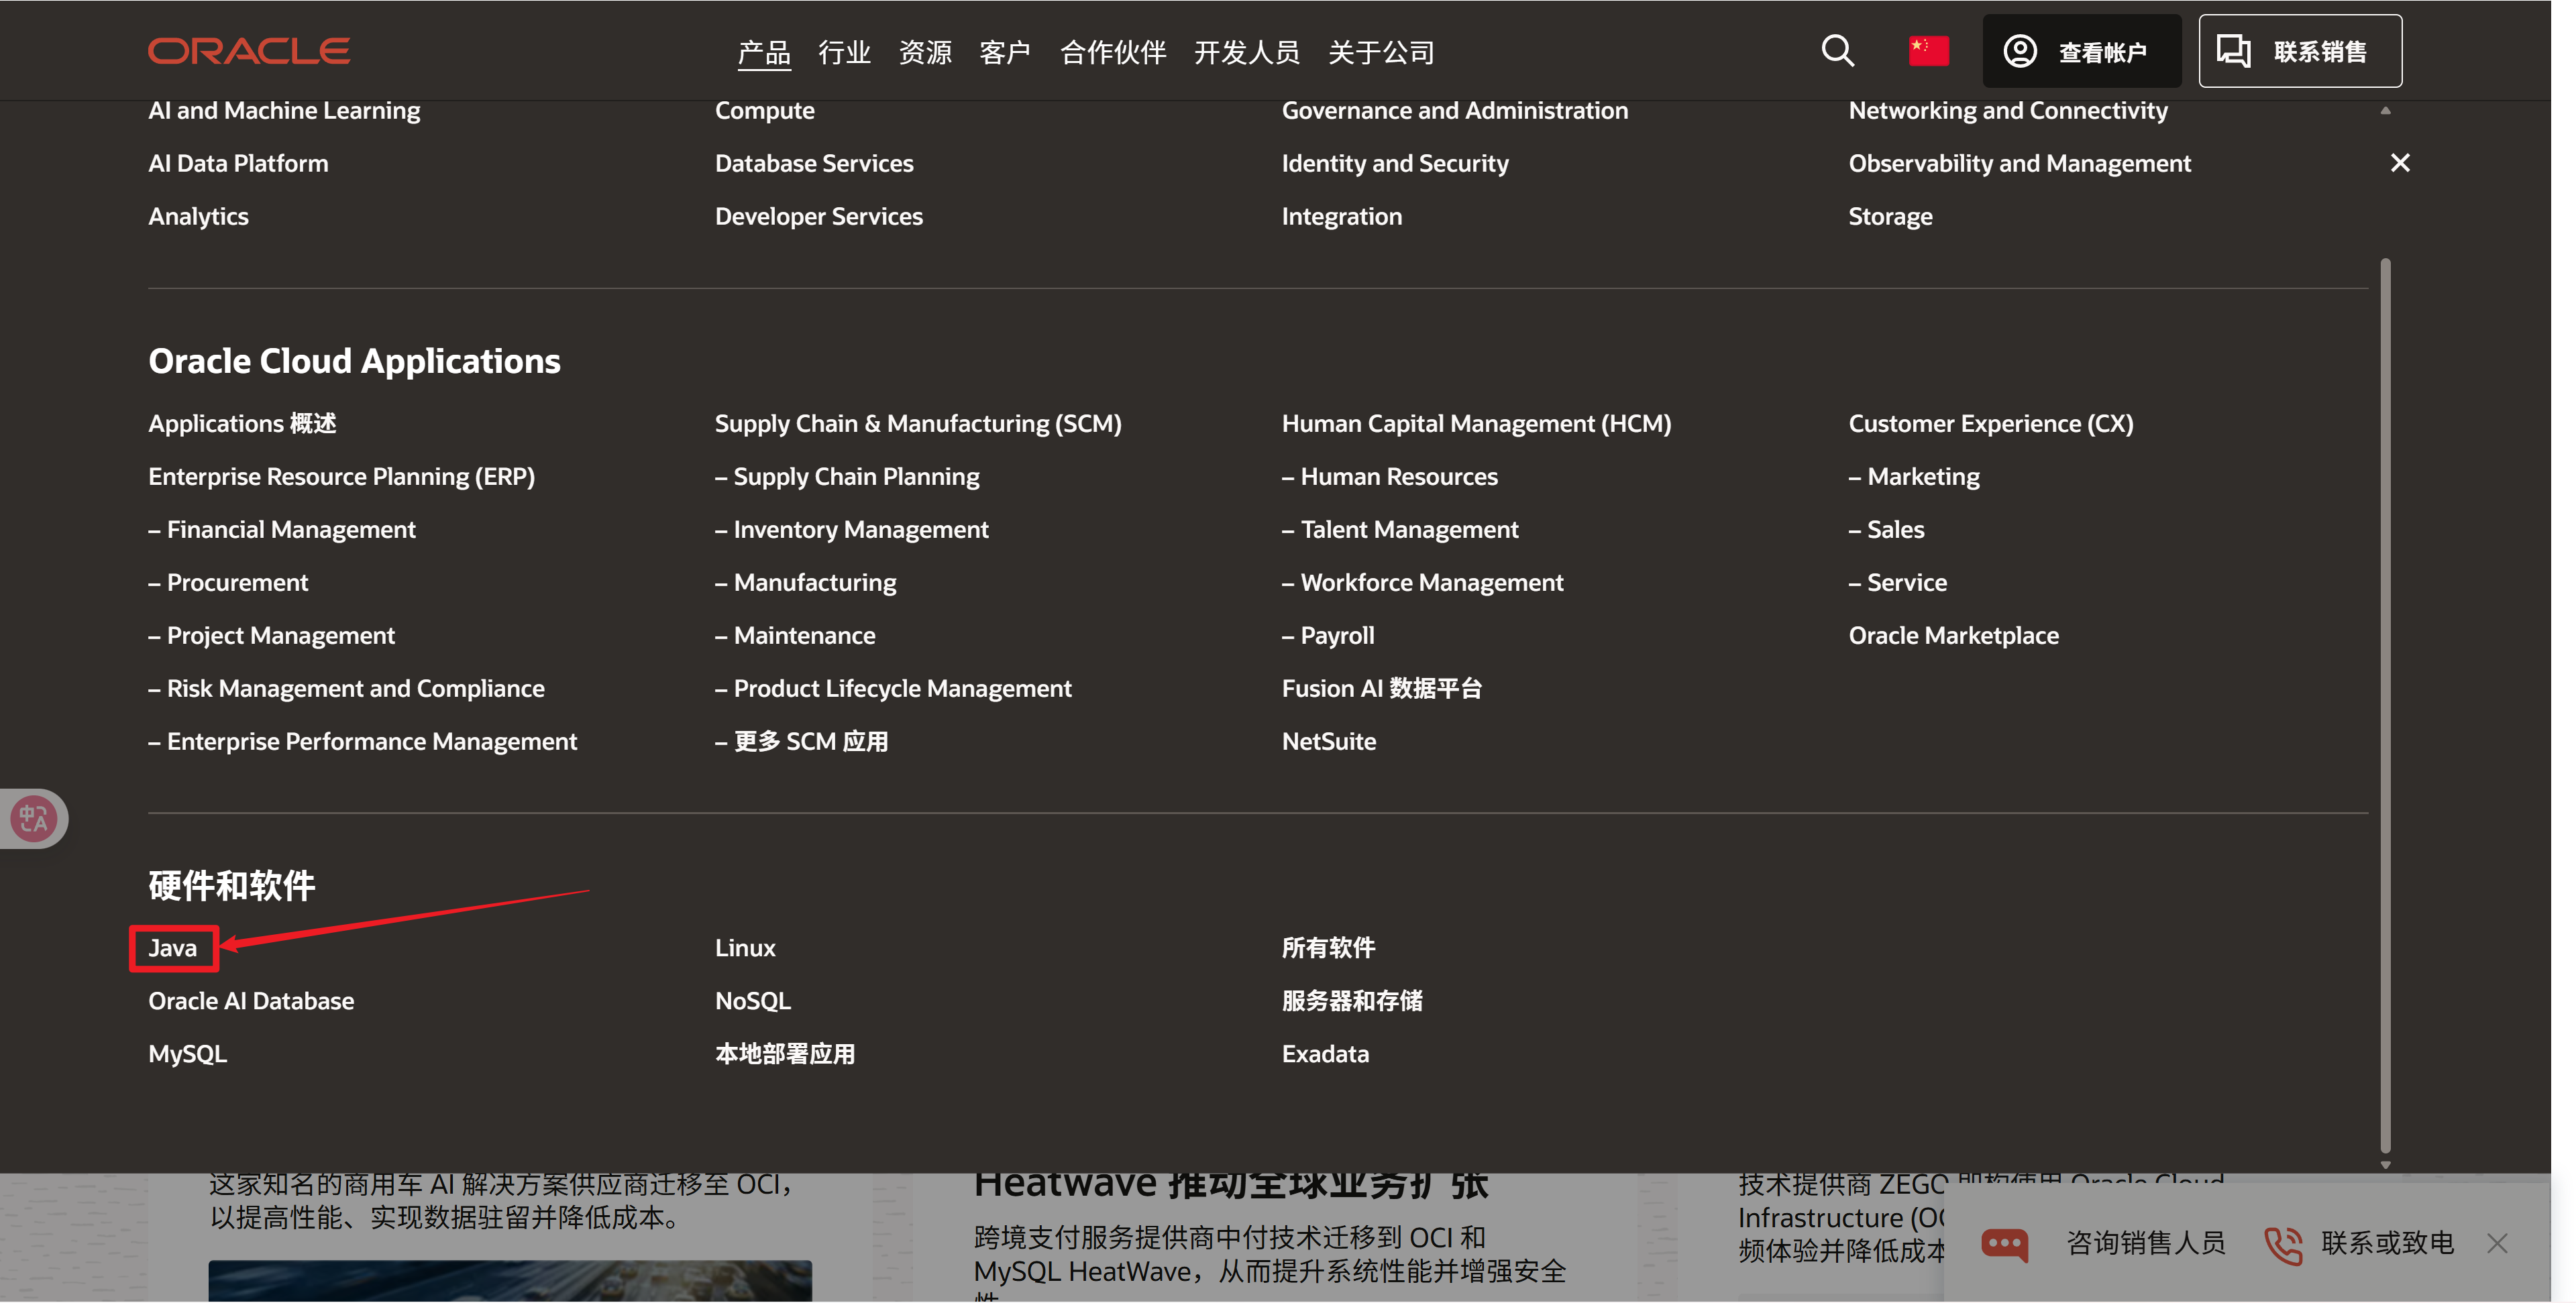Viewport: 2576px width, 1303px height.
Task: Open Linux link
Action: coord(745,948)
